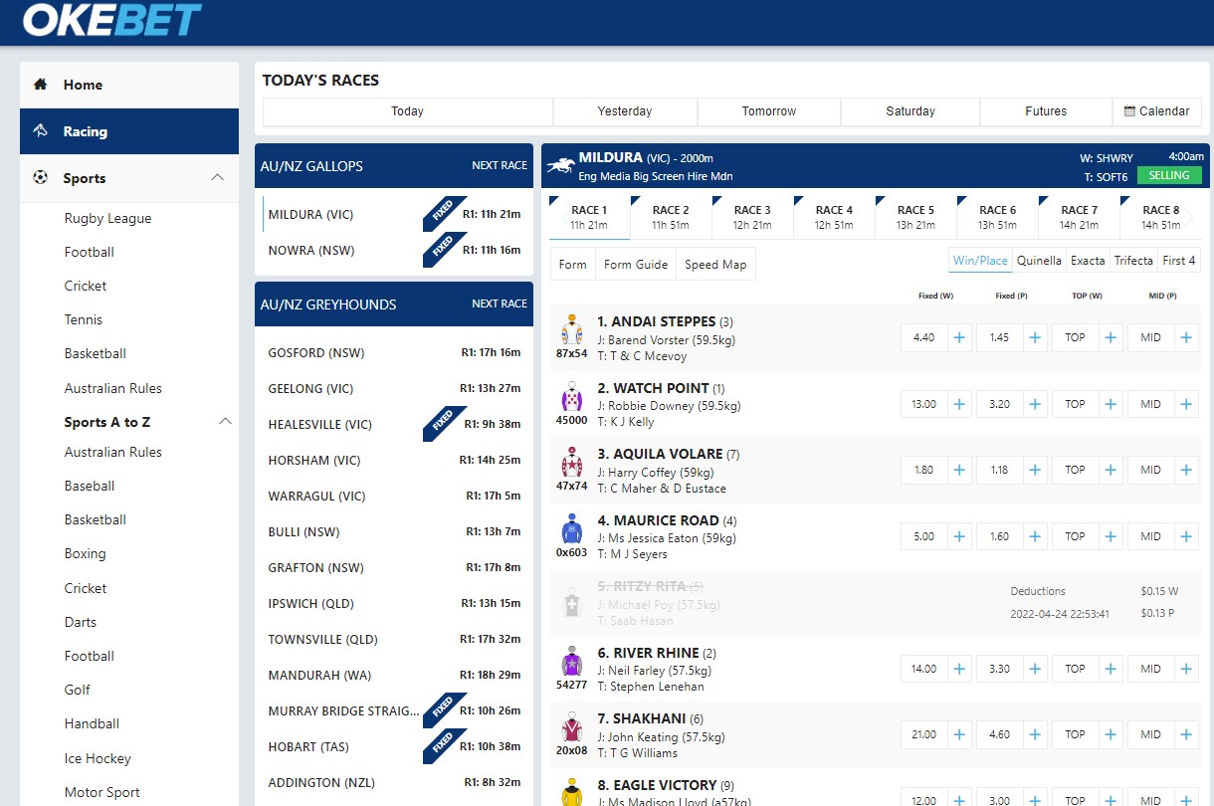The height and width of the screenshot is (806, 1214).
Task: Open the Nowra (NSW) gallops meeting
Action: [394, 250]
